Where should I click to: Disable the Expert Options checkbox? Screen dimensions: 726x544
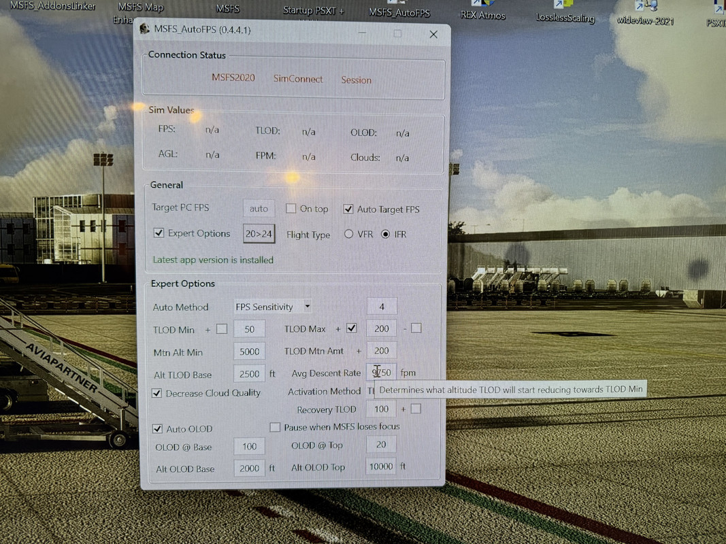(x=159, y=233)
